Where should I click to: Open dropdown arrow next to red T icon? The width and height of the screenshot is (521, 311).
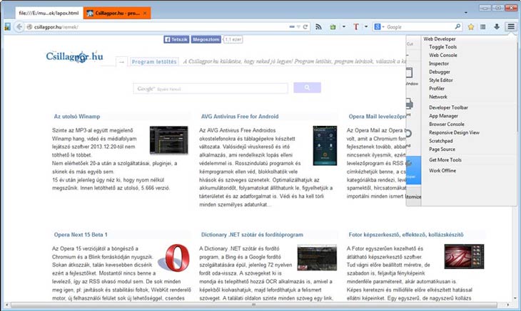[x=366, y=27]
